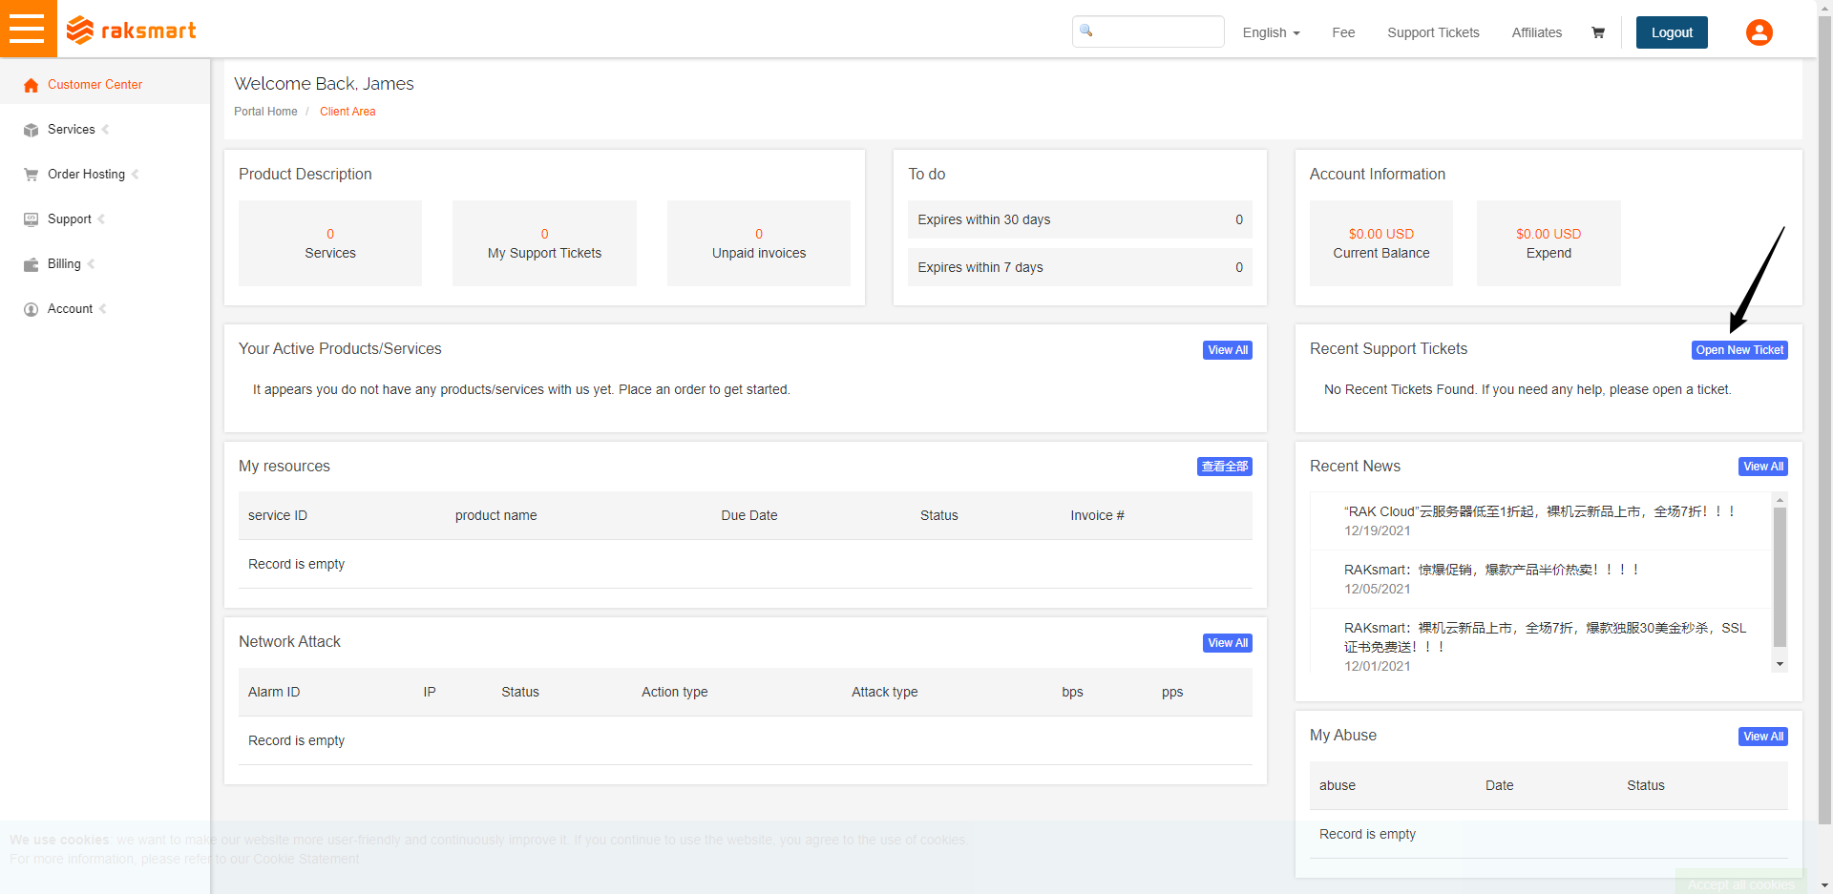Expand the Support sidebar submenu

pyautogui.click(x=70, y=219)
